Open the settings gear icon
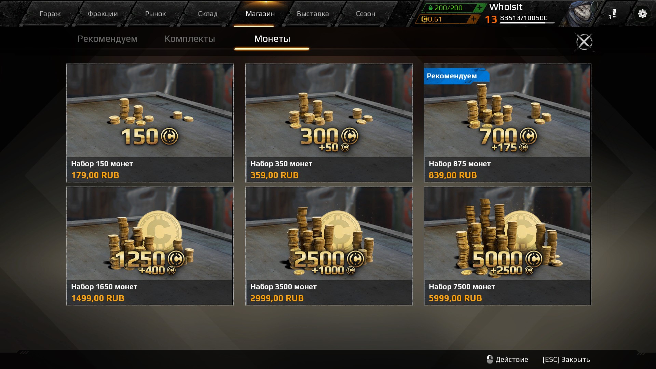 (x=642, y=14)
